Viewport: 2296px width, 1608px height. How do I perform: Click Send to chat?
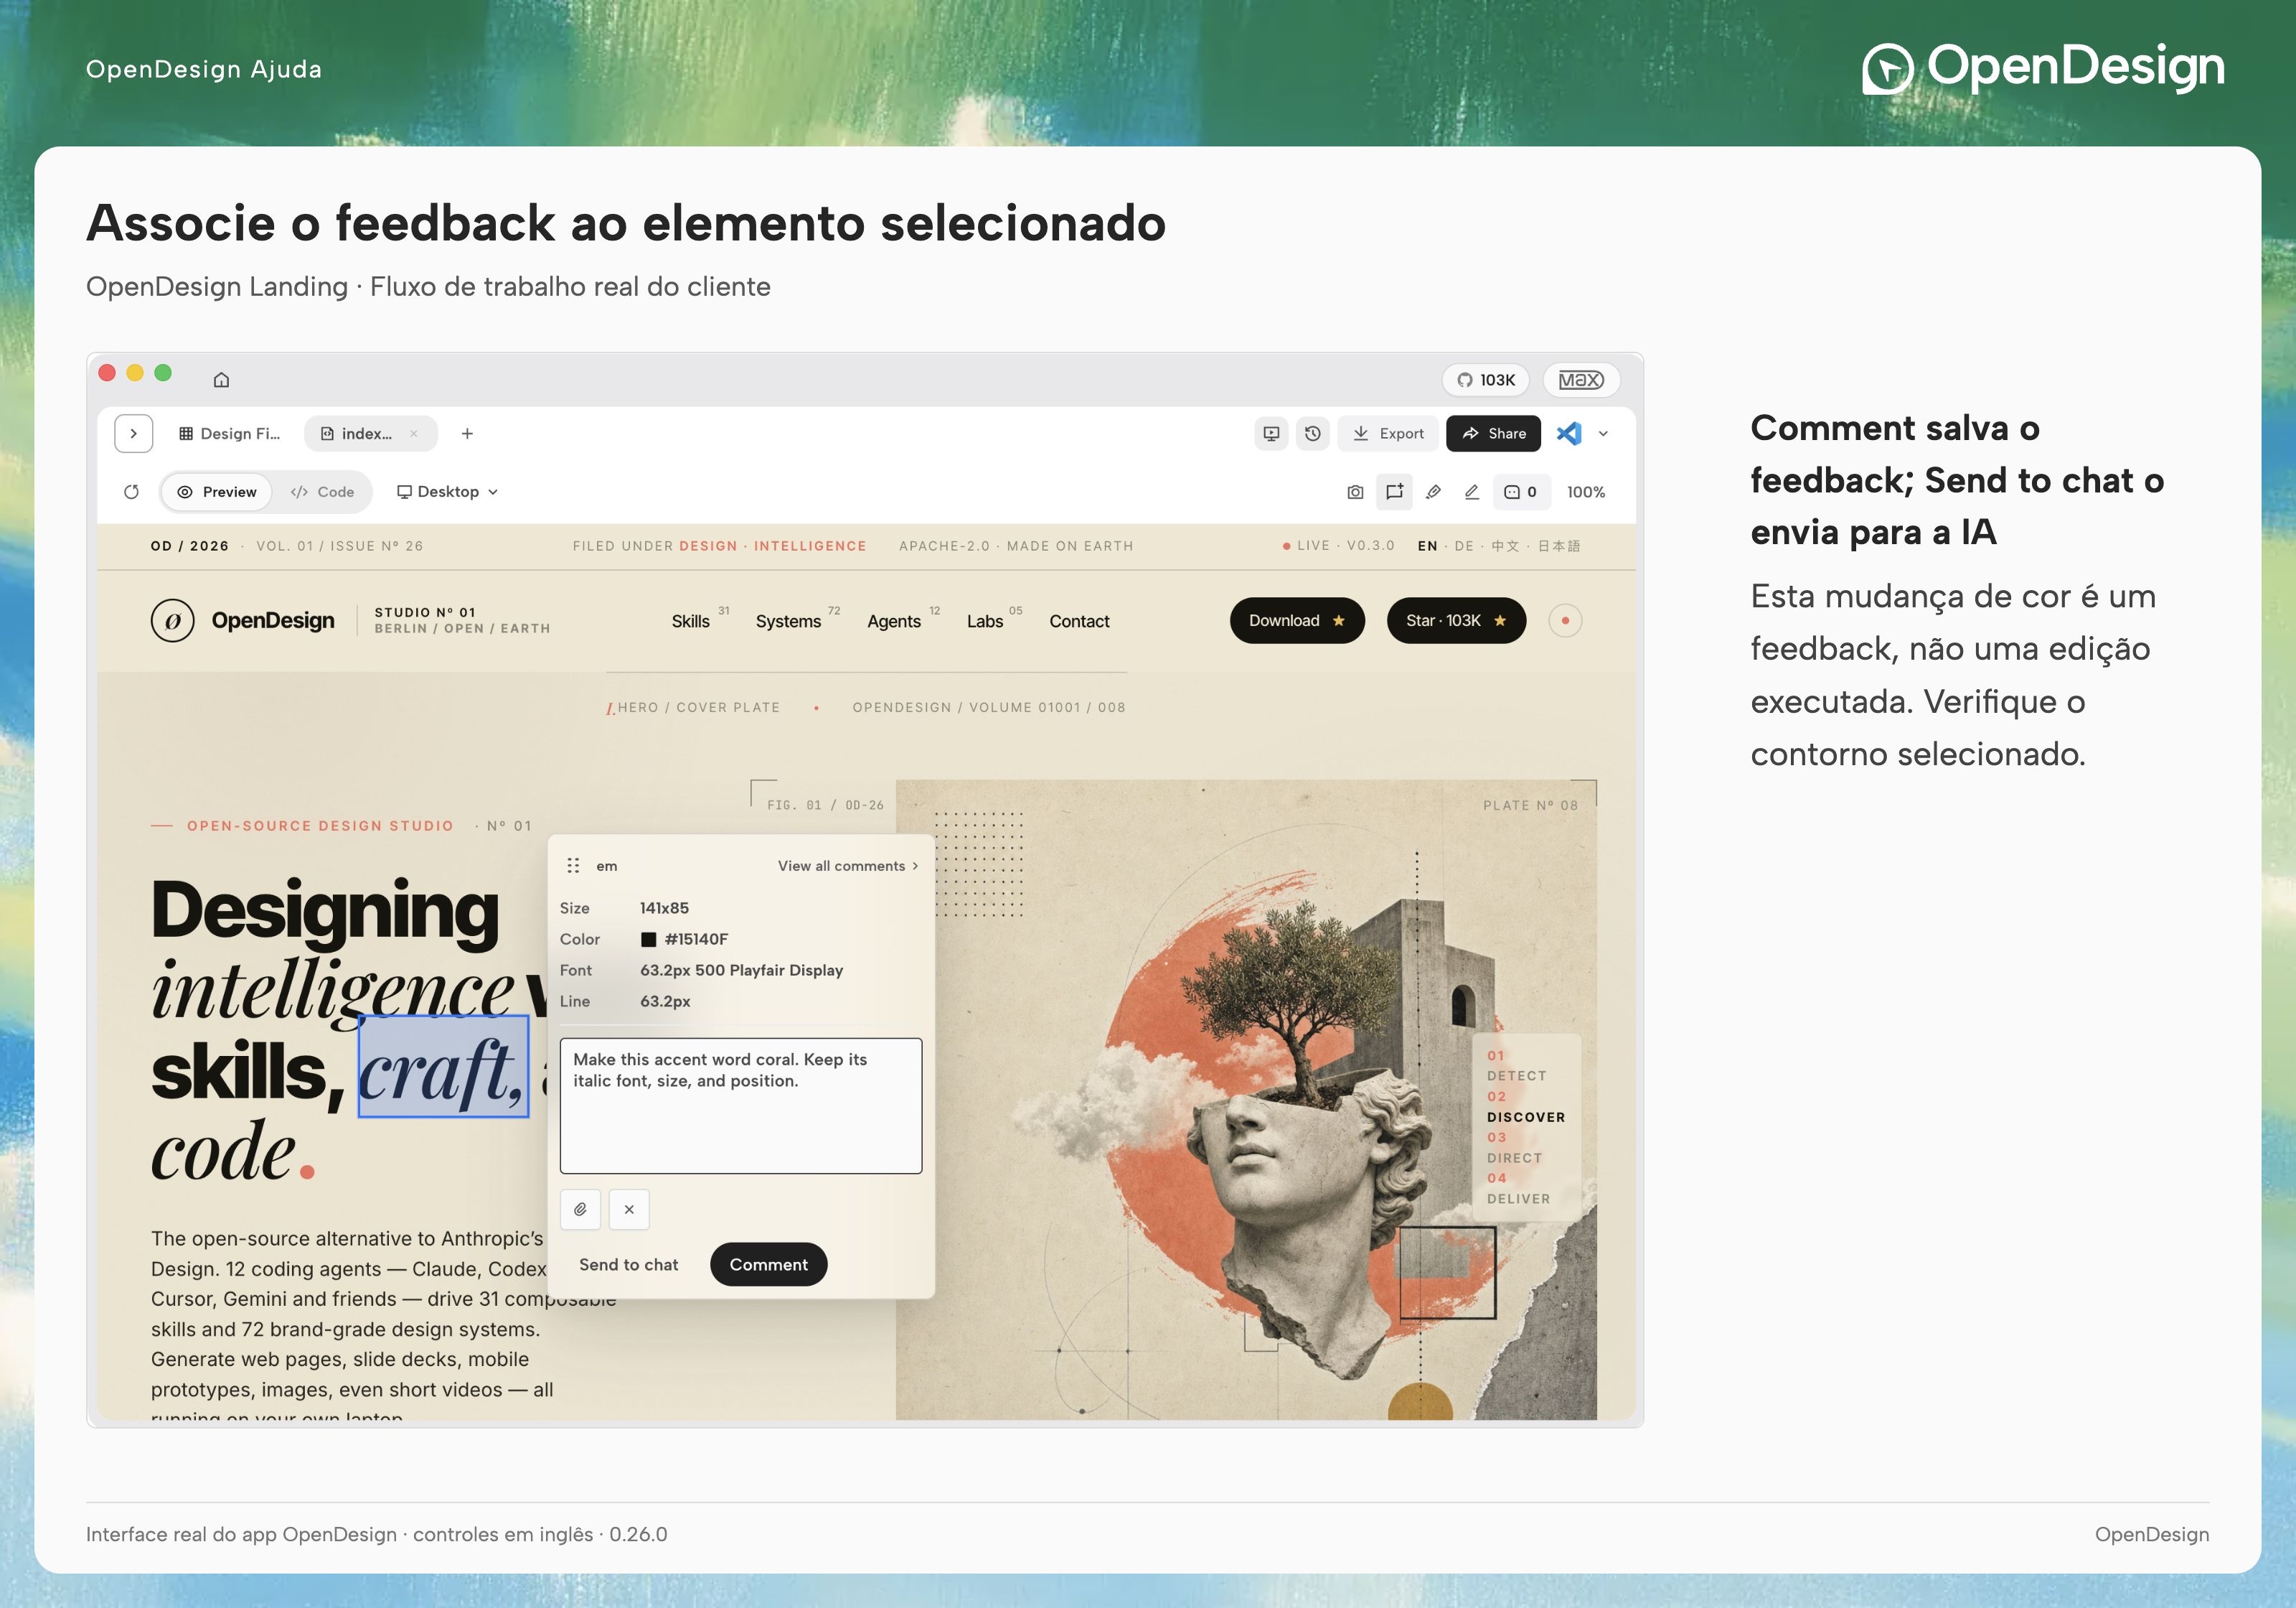pyautogui.click(x=628, y=1263)
